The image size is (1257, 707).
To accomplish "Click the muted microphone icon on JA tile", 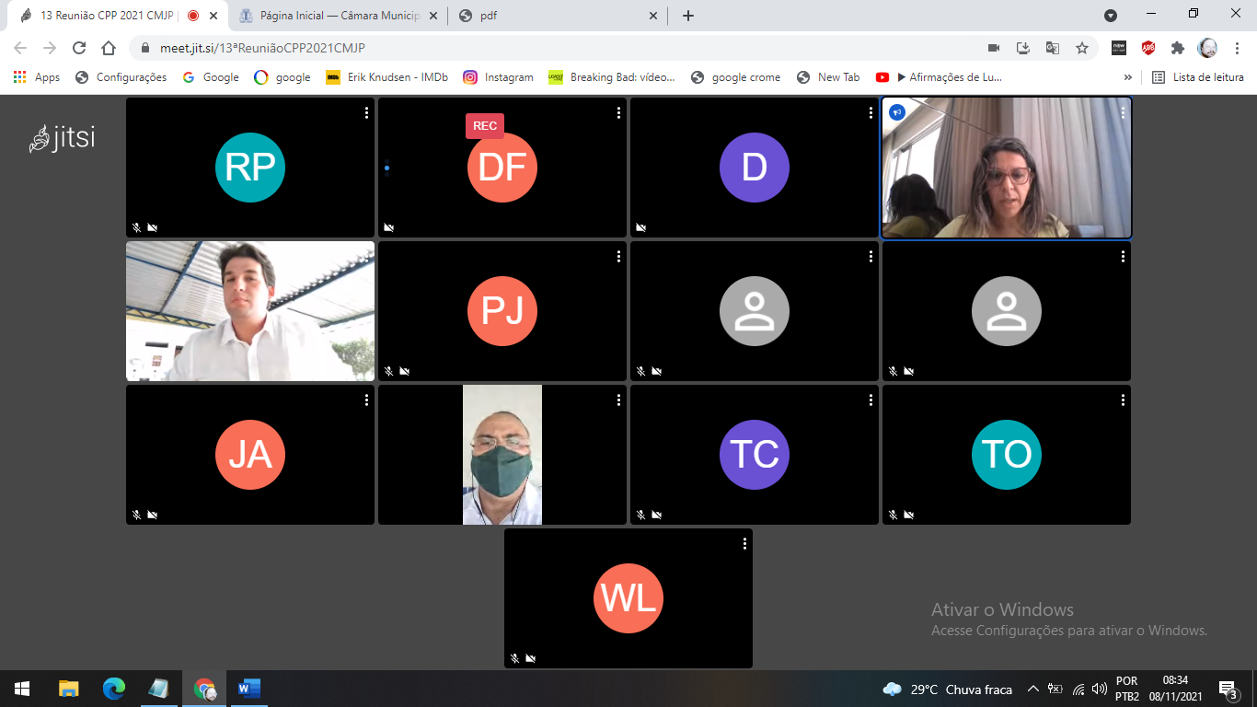I will [x=136, y=516].
